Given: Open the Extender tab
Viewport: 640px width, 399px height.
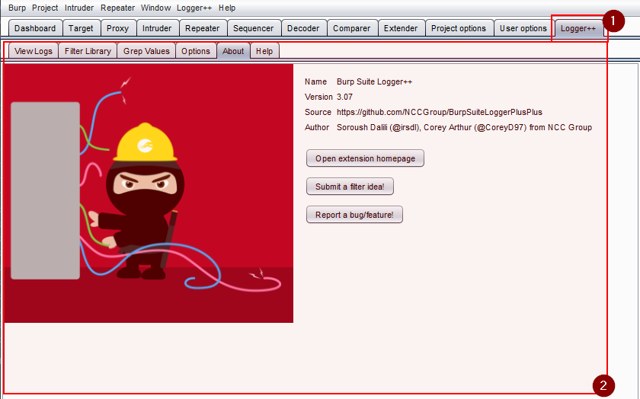Looking at the screenshot, I should pos(401,28).
